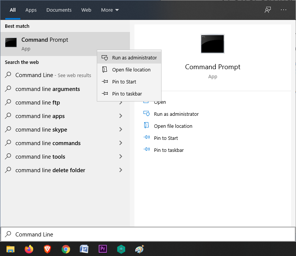296x256 pixels.
Task: Click the search icon beside command line tools
Action: (8, 156)
